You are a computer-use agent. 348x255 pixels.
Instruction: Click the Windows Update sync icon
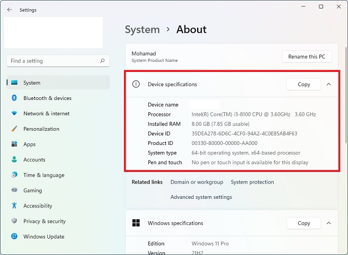pyautogui.click(x=14, y=236)
